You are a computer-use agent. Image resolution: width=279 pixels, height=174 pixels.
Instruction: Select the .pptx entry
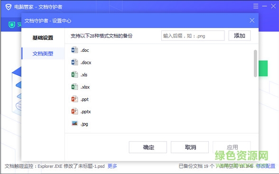pos(86,112)
